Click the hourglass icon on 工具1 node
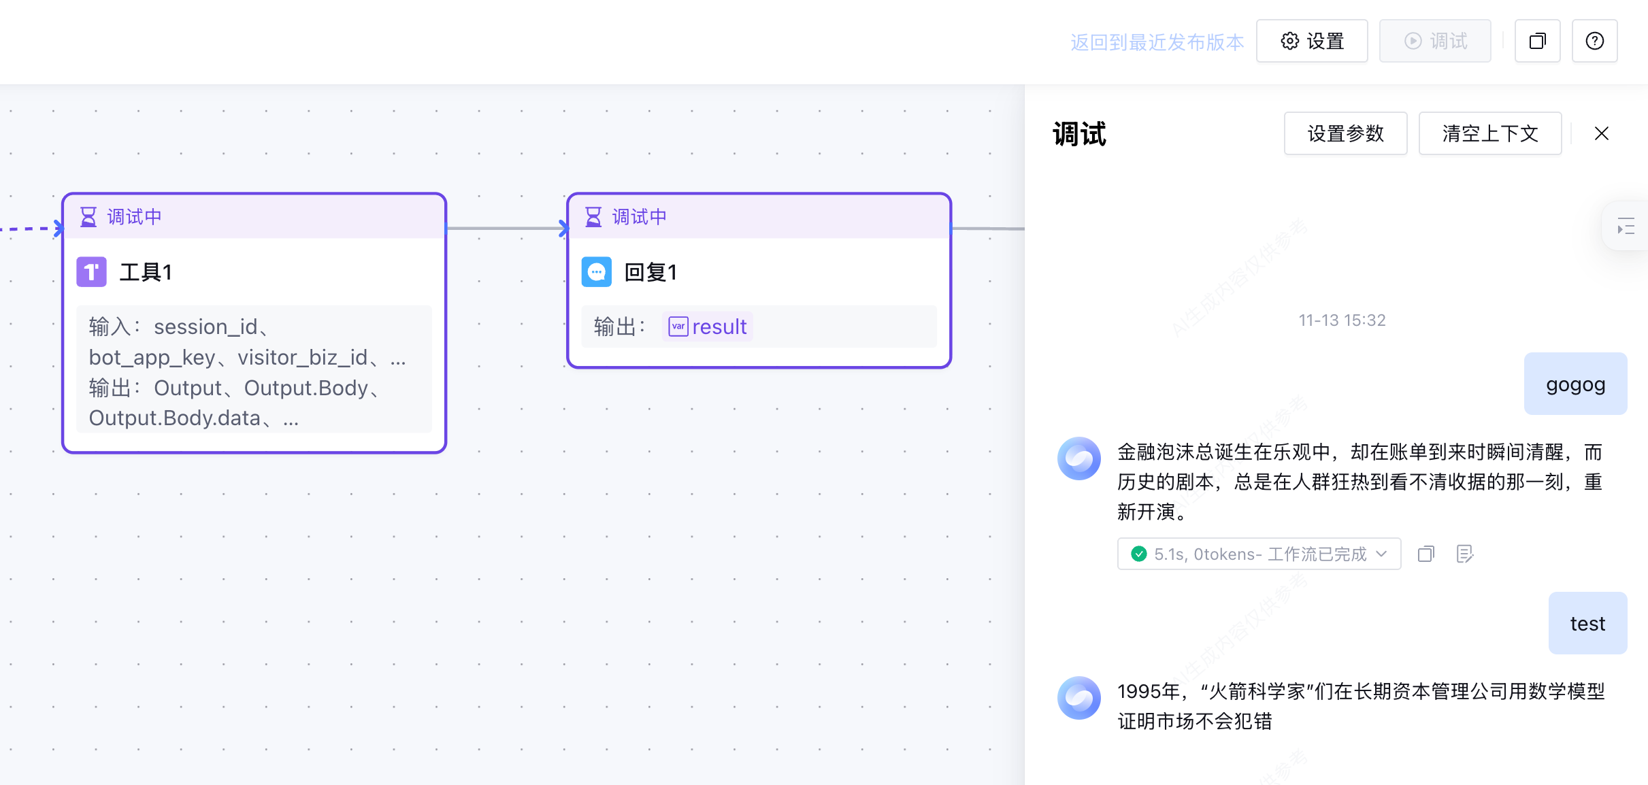The image size is (1648, 785). pyautogui.click(x=88, y=217)
